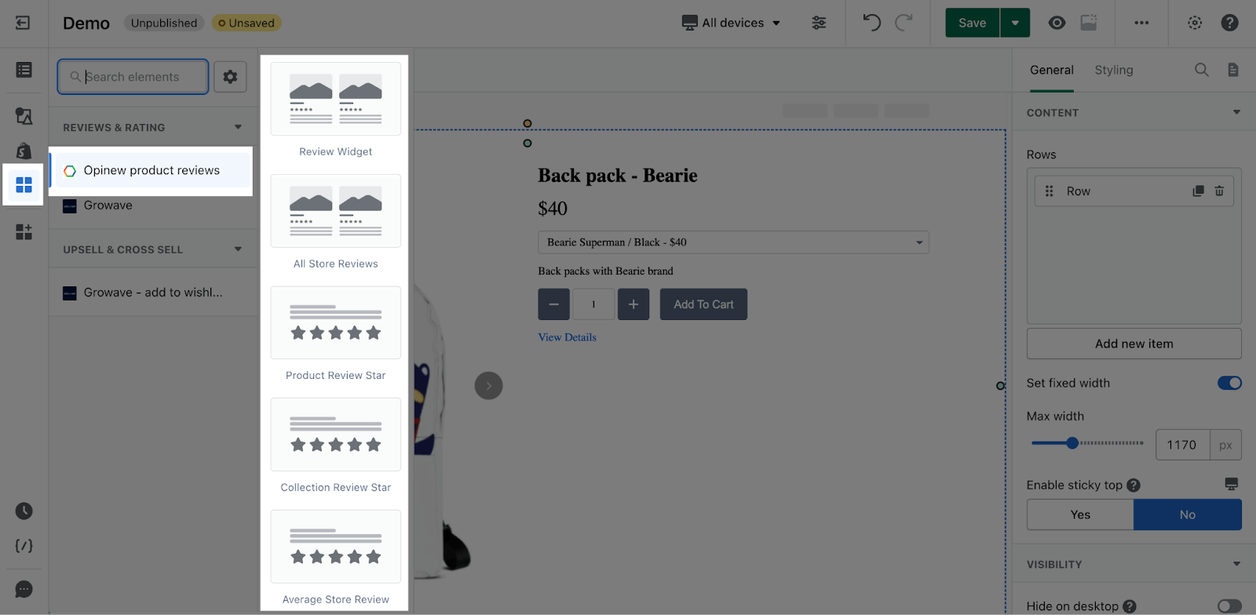This screenshot has width=1256, height=615.
Task: Open the search elements settings gear
Action: 230,77
